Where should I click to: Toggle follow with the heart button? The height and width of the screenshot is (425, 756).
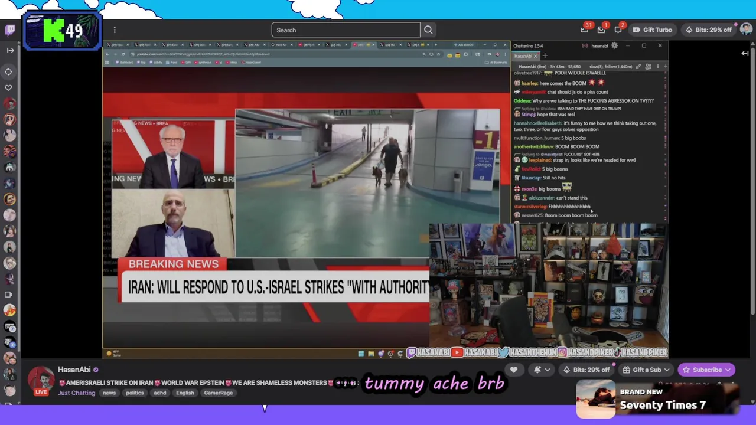coord(514,370)
